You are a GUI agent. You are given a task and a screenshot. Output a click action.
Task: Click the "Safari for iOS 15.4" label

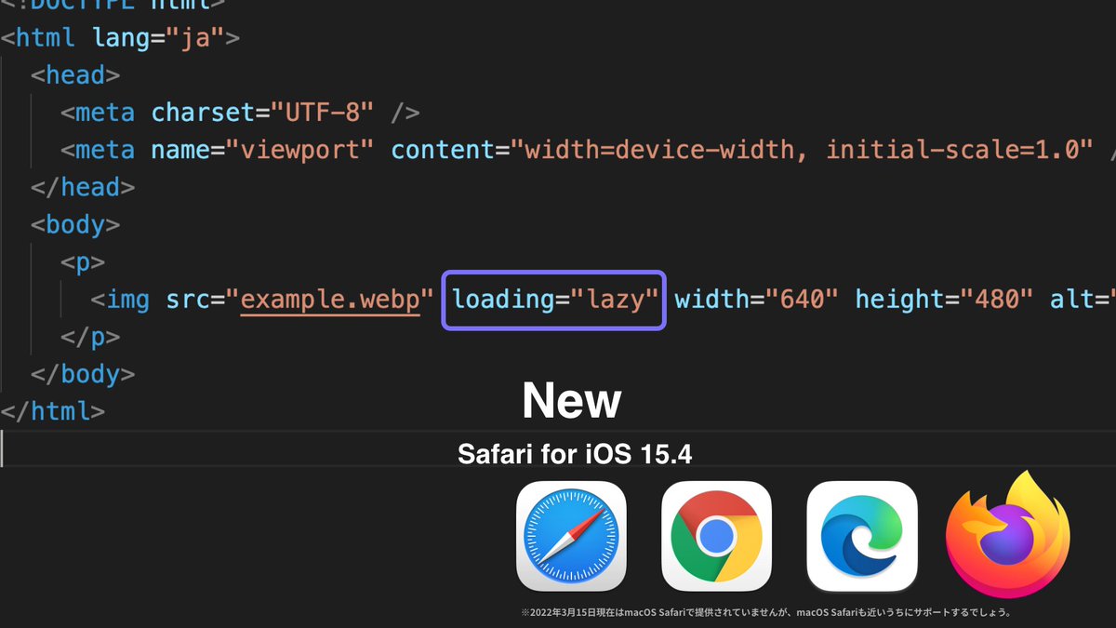point(575,455)
